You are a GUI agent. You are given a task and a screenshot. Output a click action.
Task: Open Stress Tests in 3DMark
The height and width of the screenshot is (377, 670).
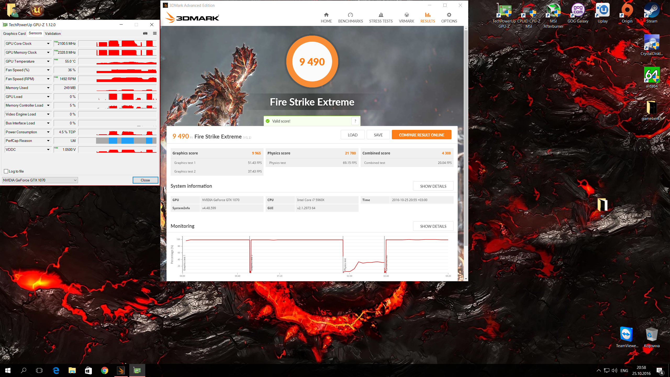click(381, 18)
